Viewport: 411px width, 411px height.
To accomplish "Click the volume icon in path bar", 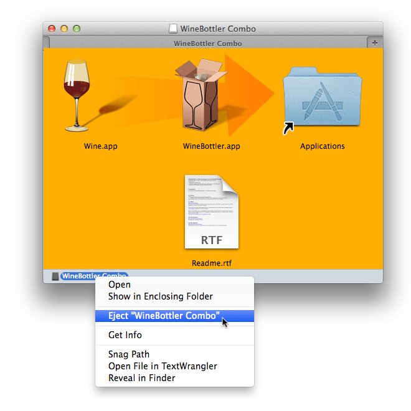I will (x=55, y=276).
